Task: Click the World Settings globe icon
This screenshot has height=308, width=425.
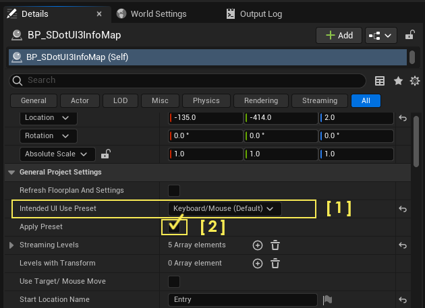Action: [121, 13]
